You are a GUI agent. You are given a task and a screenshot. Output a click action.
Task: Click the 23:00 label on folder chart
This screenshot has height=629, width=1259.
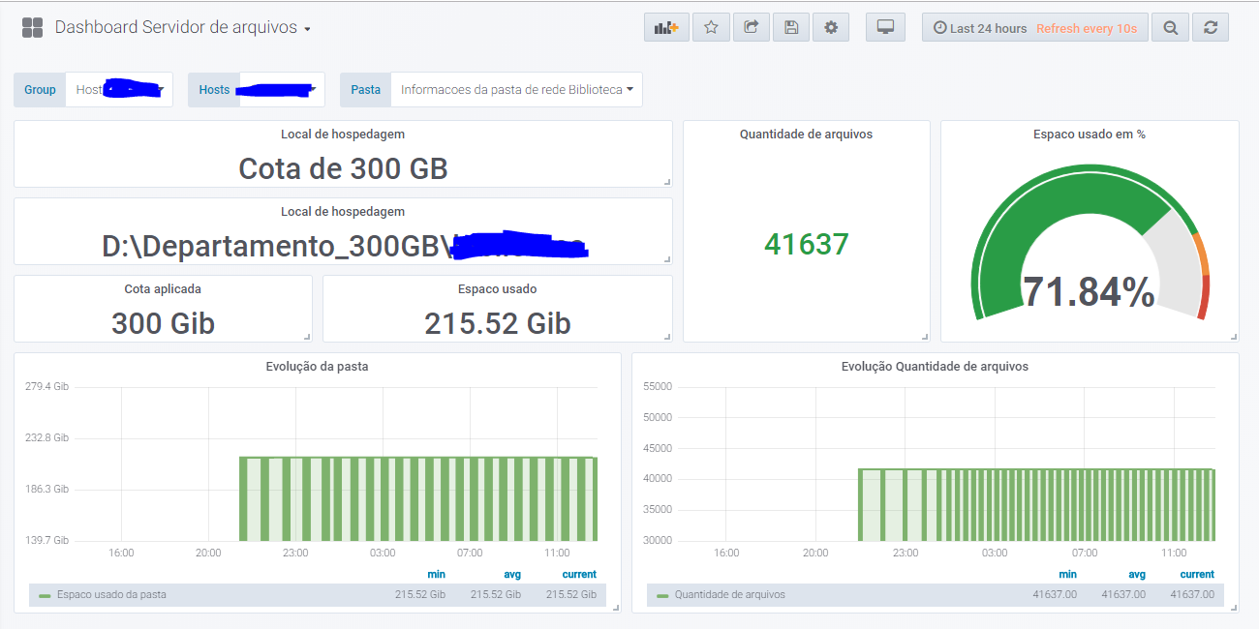pyautogui.click(x=295, y=553)
